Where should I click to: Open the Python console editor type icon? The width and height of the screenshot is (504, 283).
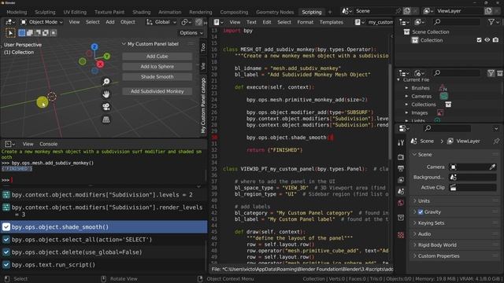coord(9,144)
